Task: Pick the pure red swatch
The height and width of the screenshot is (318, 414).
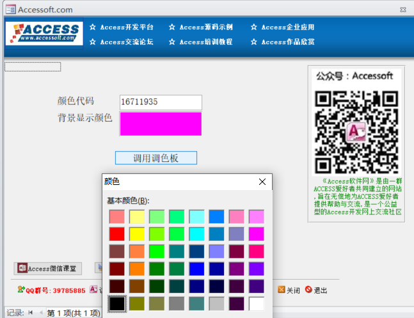Action: pos(117,234)
